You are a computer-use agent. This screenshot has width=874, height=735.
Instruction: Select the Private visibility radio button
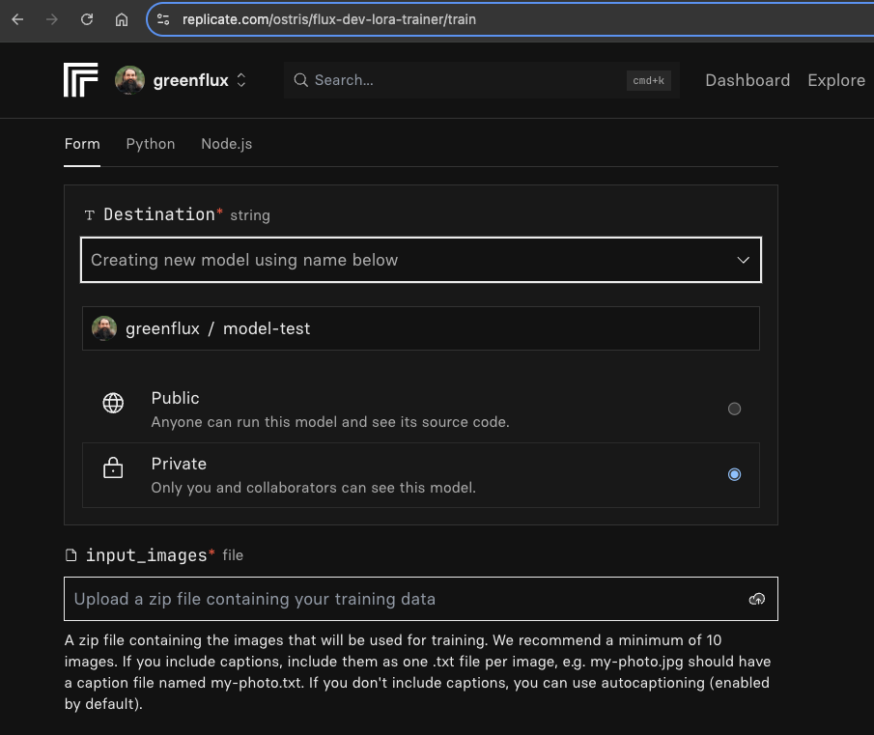click(x=734, y=474)
